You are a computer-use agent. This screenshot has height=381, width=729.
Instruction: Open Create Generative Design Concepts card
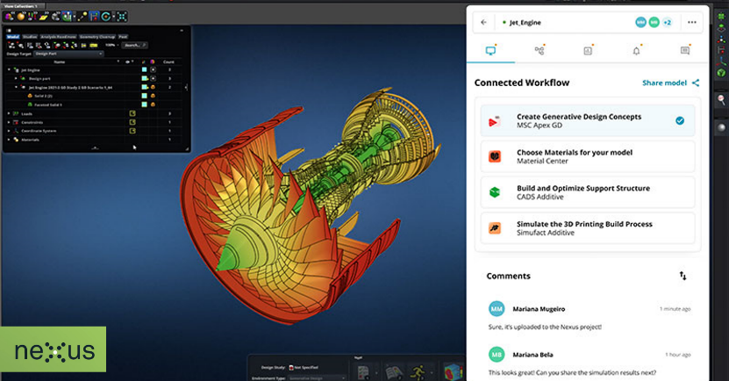coord(587,120)
